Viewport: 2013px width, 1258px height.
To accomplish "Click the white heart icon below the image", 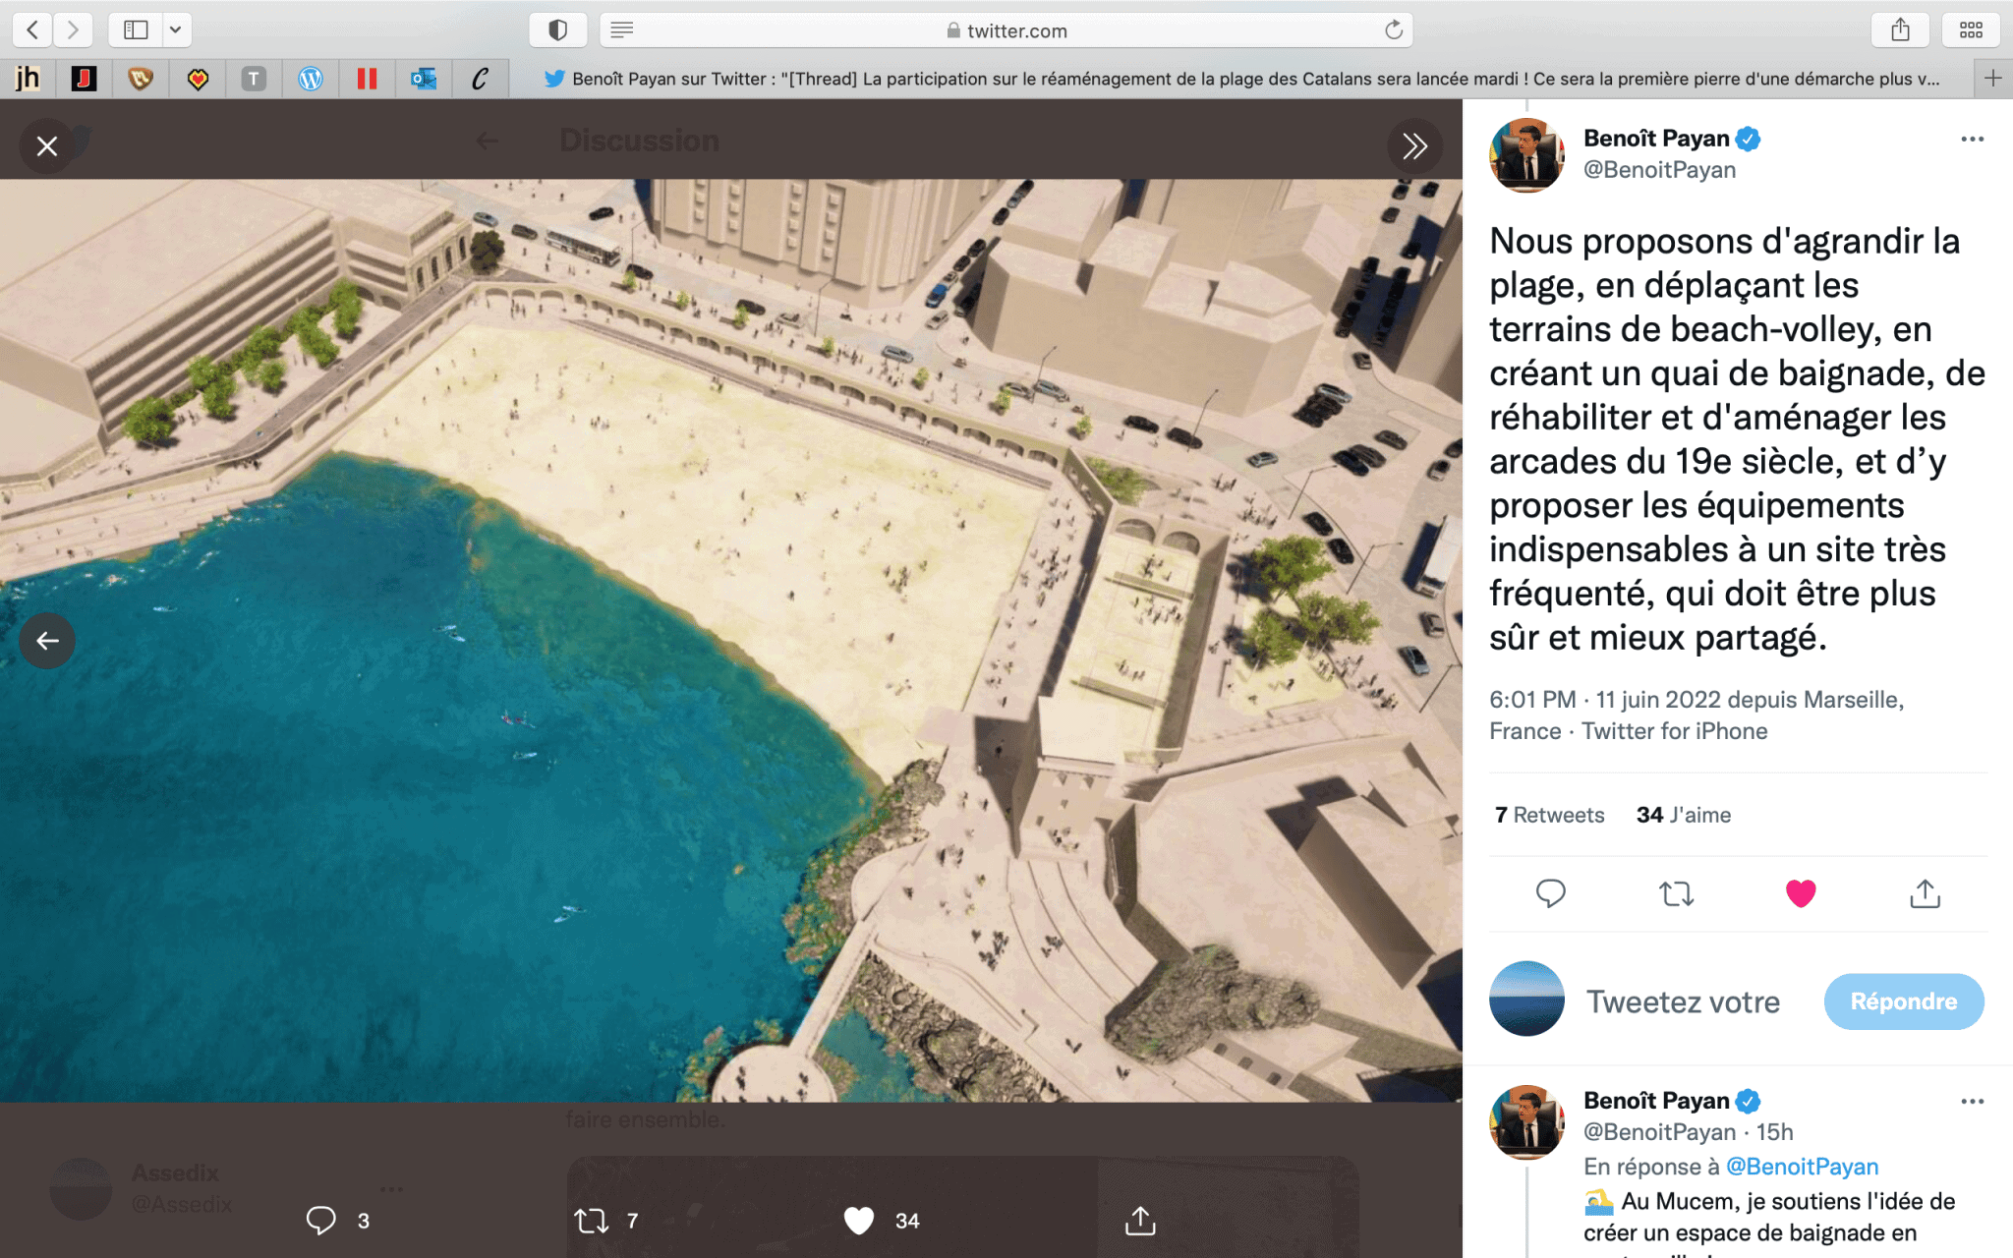I will [x=858, y=1221].
